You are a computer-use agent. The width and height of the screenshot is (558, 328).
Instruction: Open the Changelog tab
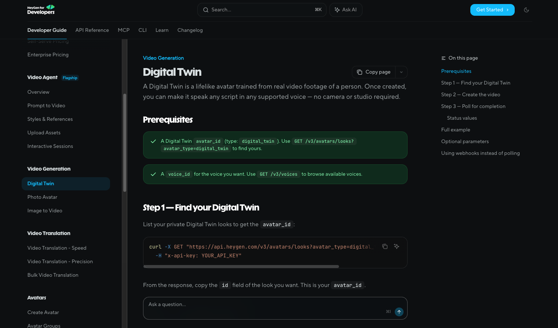190,30
